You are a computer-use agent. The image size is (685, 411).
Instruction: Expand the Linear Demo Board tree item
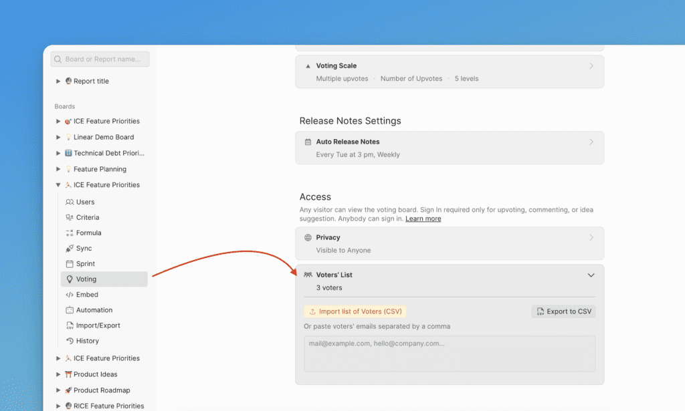point(58,137)
